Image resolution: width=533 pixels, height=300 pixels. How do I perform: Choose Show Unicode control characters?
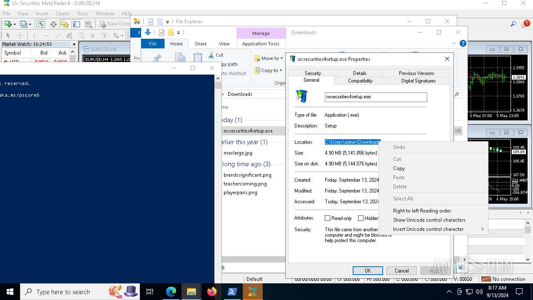(x=433, y=220)
